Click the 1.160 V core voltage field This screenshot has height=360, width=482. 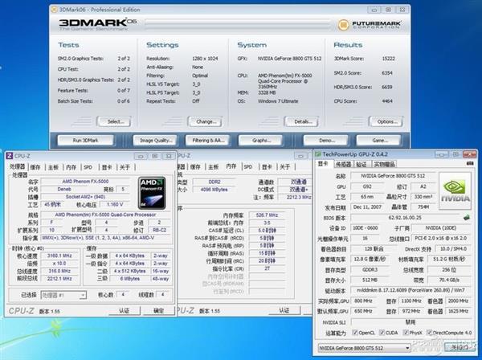coord(115,204)
